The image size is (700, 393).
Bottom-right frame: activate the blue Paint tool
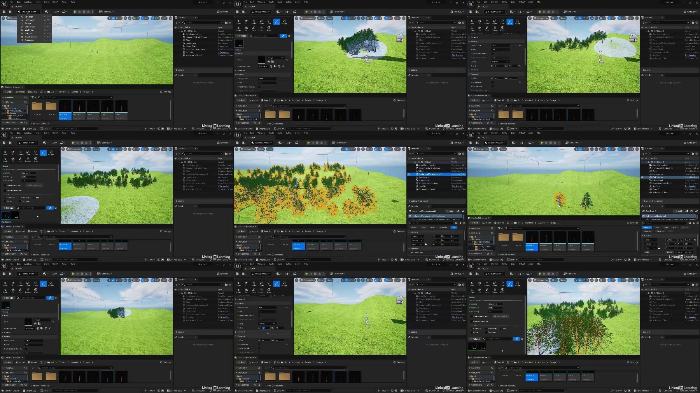[510, 284]
